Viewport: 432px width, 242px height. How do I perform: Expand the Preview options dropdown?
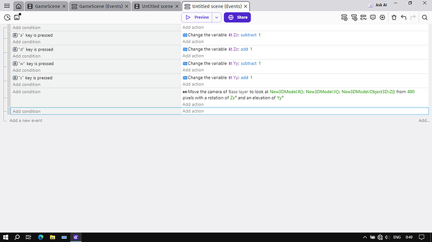(x=217, y=18)
